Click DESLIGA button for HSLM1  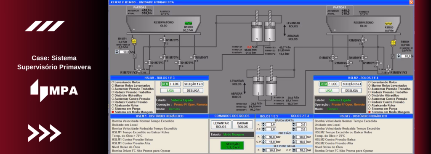click(193, 90)
